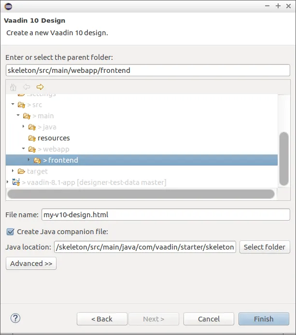
Task: Select the '> frontend' tree row
Action: 141,160
